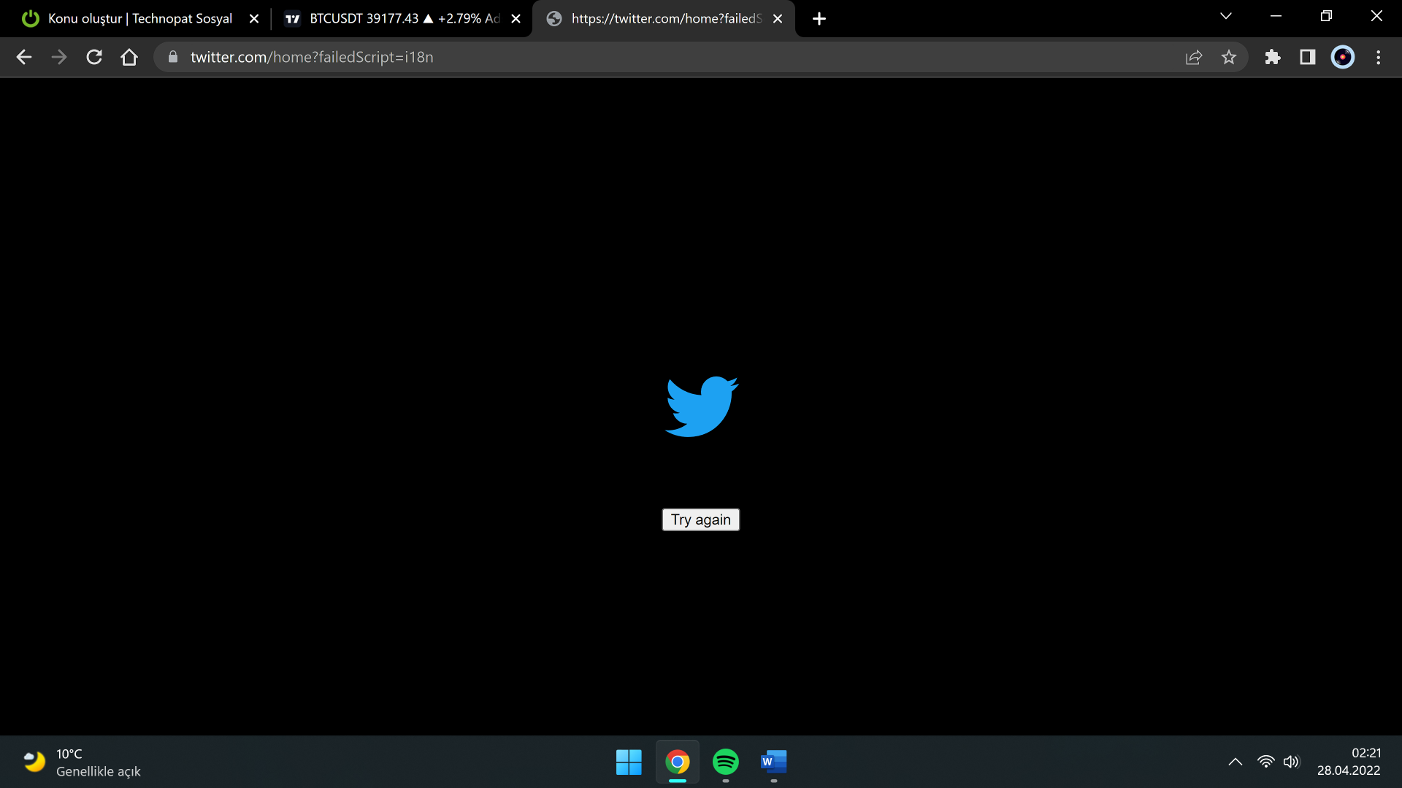This screenshot has height=788, width=1402.
Task: Show hidden system tray icons
Action: click(1236, 762)
